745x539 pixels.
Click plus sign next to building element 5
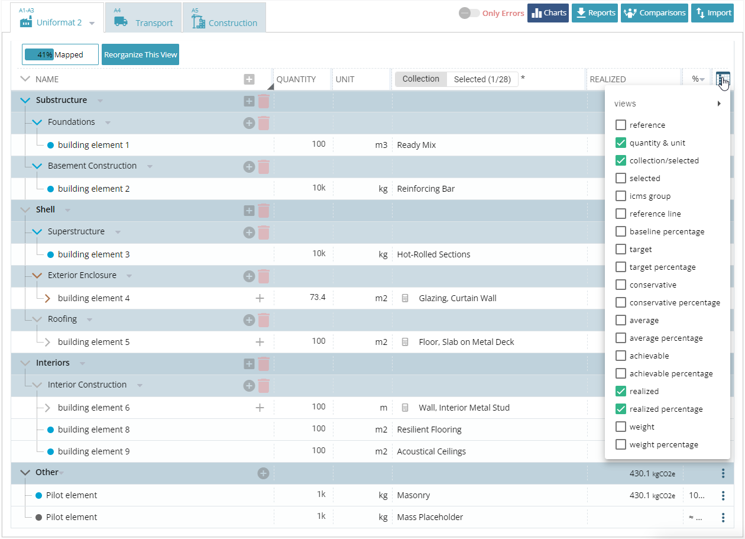259,342
